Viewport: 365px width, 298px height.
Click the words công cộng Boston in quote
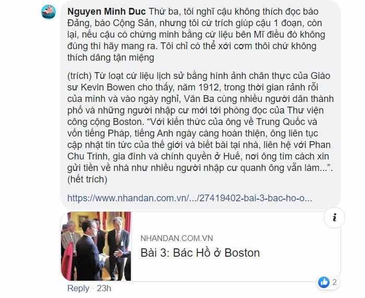tap(104, 122)
